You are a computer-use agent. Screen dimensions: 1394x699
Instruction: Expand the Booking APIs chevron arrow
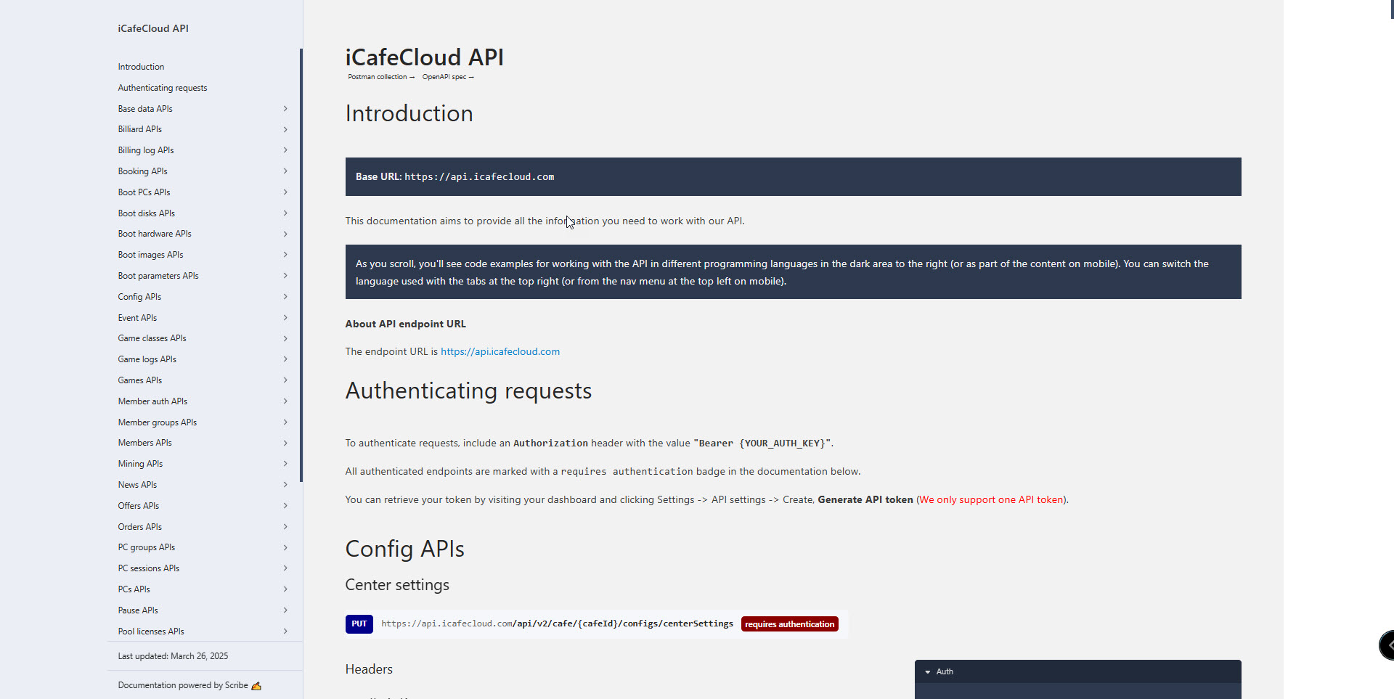tap(285, 171)
